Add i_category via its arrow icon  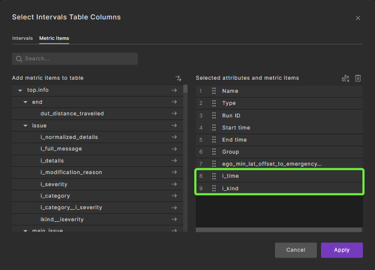(x=174, y=196)
